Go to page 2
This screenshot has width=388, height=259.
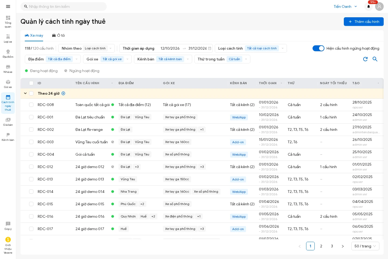[321, 246]
